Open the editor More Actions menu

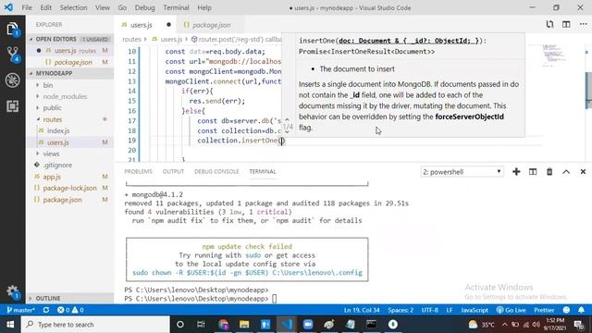point(583,25)
